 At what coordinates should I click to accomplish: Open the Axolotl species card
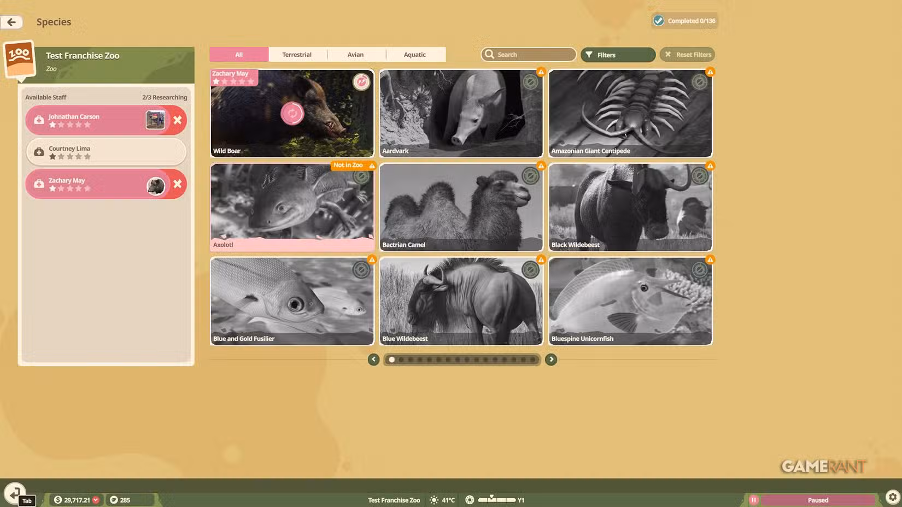(x=292, y=208)
